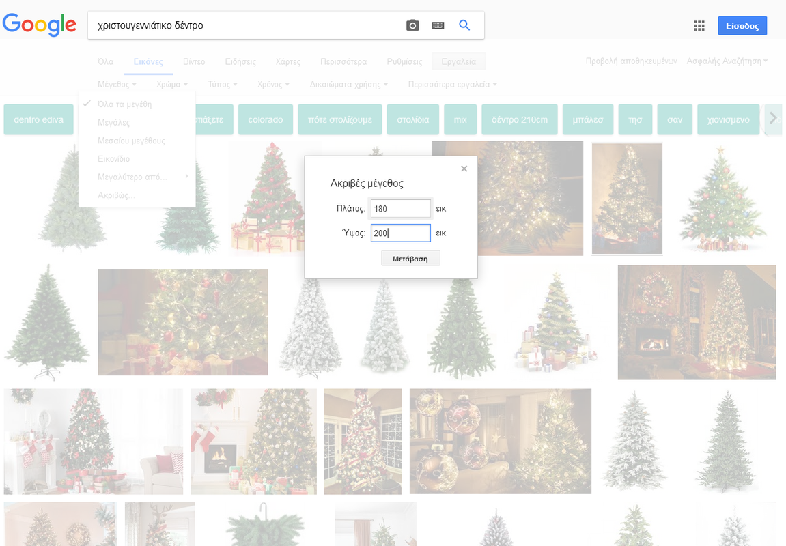The image size is (786, 546).
Task: Expand the Χρώμα dropdown
Action: 172,84
